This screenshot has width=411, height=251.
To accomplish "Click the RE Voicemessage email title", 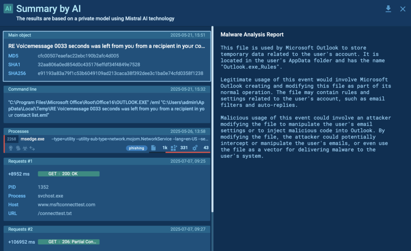I will tap(106, 46).
